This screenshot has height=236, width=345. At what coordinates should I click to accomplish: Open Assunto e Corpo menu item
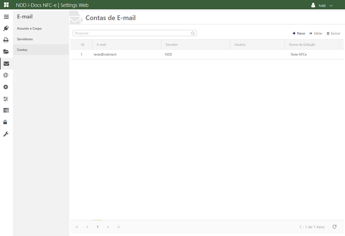[x=29, y=29]
